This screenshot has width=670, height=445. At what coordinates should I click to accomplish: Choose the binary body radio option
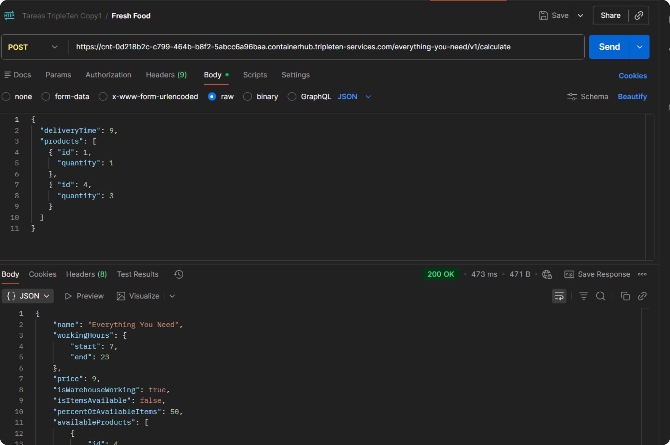tap(248, 97)
